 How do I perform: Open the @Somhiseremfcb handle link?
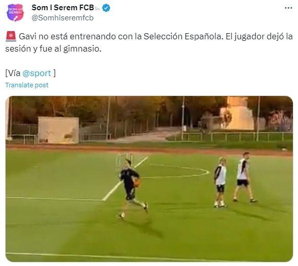click(63, 18)
